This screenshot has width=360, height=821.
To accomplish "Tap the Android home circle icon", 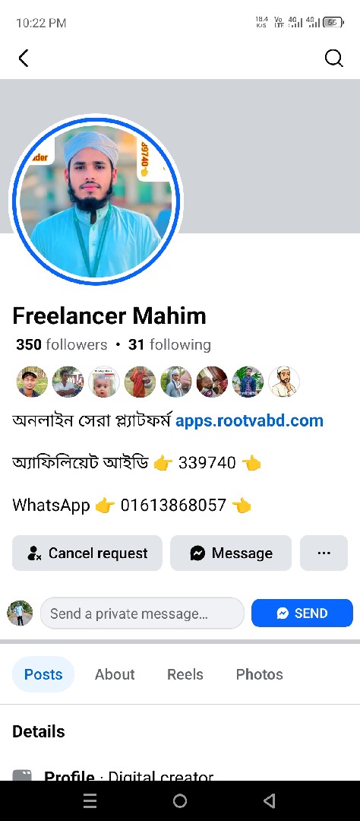I will [x=180, y=800].
